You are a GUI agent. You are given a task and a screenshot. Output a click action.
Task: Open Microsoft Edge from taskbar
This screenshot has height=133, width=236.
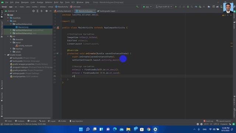tap(115, 129)
